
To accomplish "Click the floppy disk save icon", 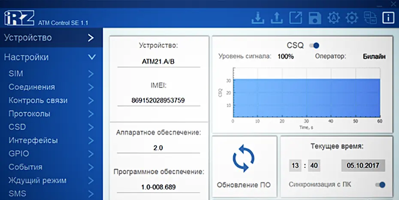I will pos(315,18).
